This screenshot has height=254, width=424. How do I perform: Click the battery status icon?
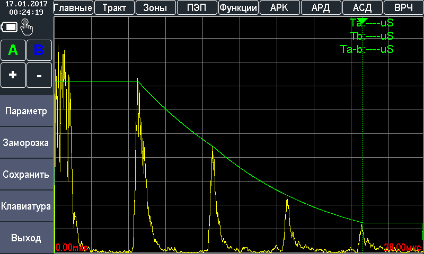click(10, 26)
